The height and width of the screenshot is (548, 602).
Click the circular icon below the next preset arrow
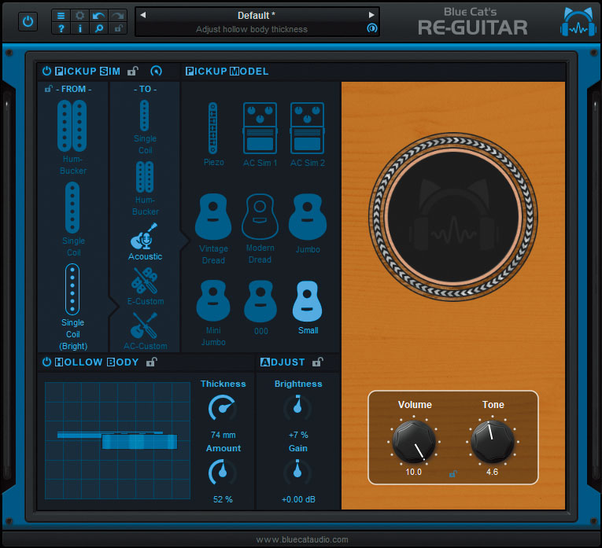371,28
